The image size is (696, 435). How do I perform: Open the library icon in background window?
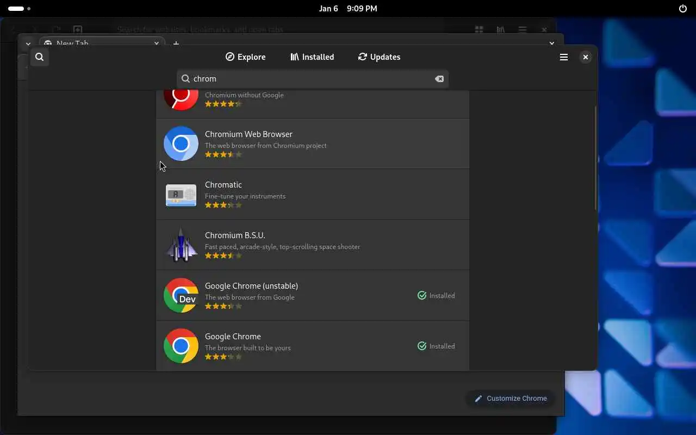[501, 30]
